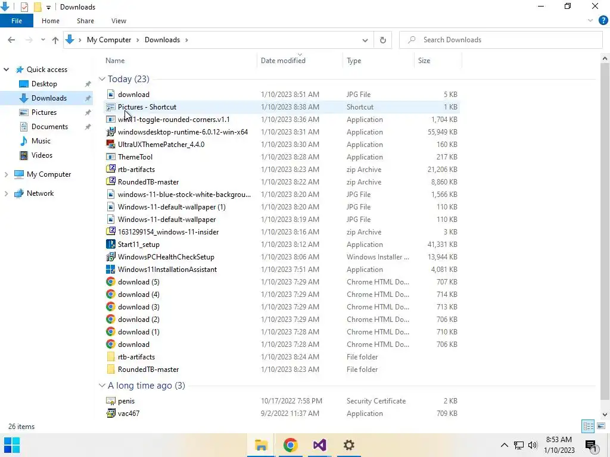The image size is (610, 457).
Task: Select the rtb-artifacts folder icon
Action: point(110,357)
